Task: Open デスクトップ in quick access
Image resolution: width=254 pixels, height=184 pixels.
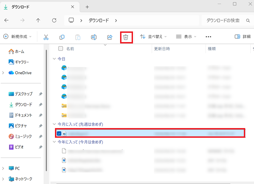Action: [x=20, y=94]
